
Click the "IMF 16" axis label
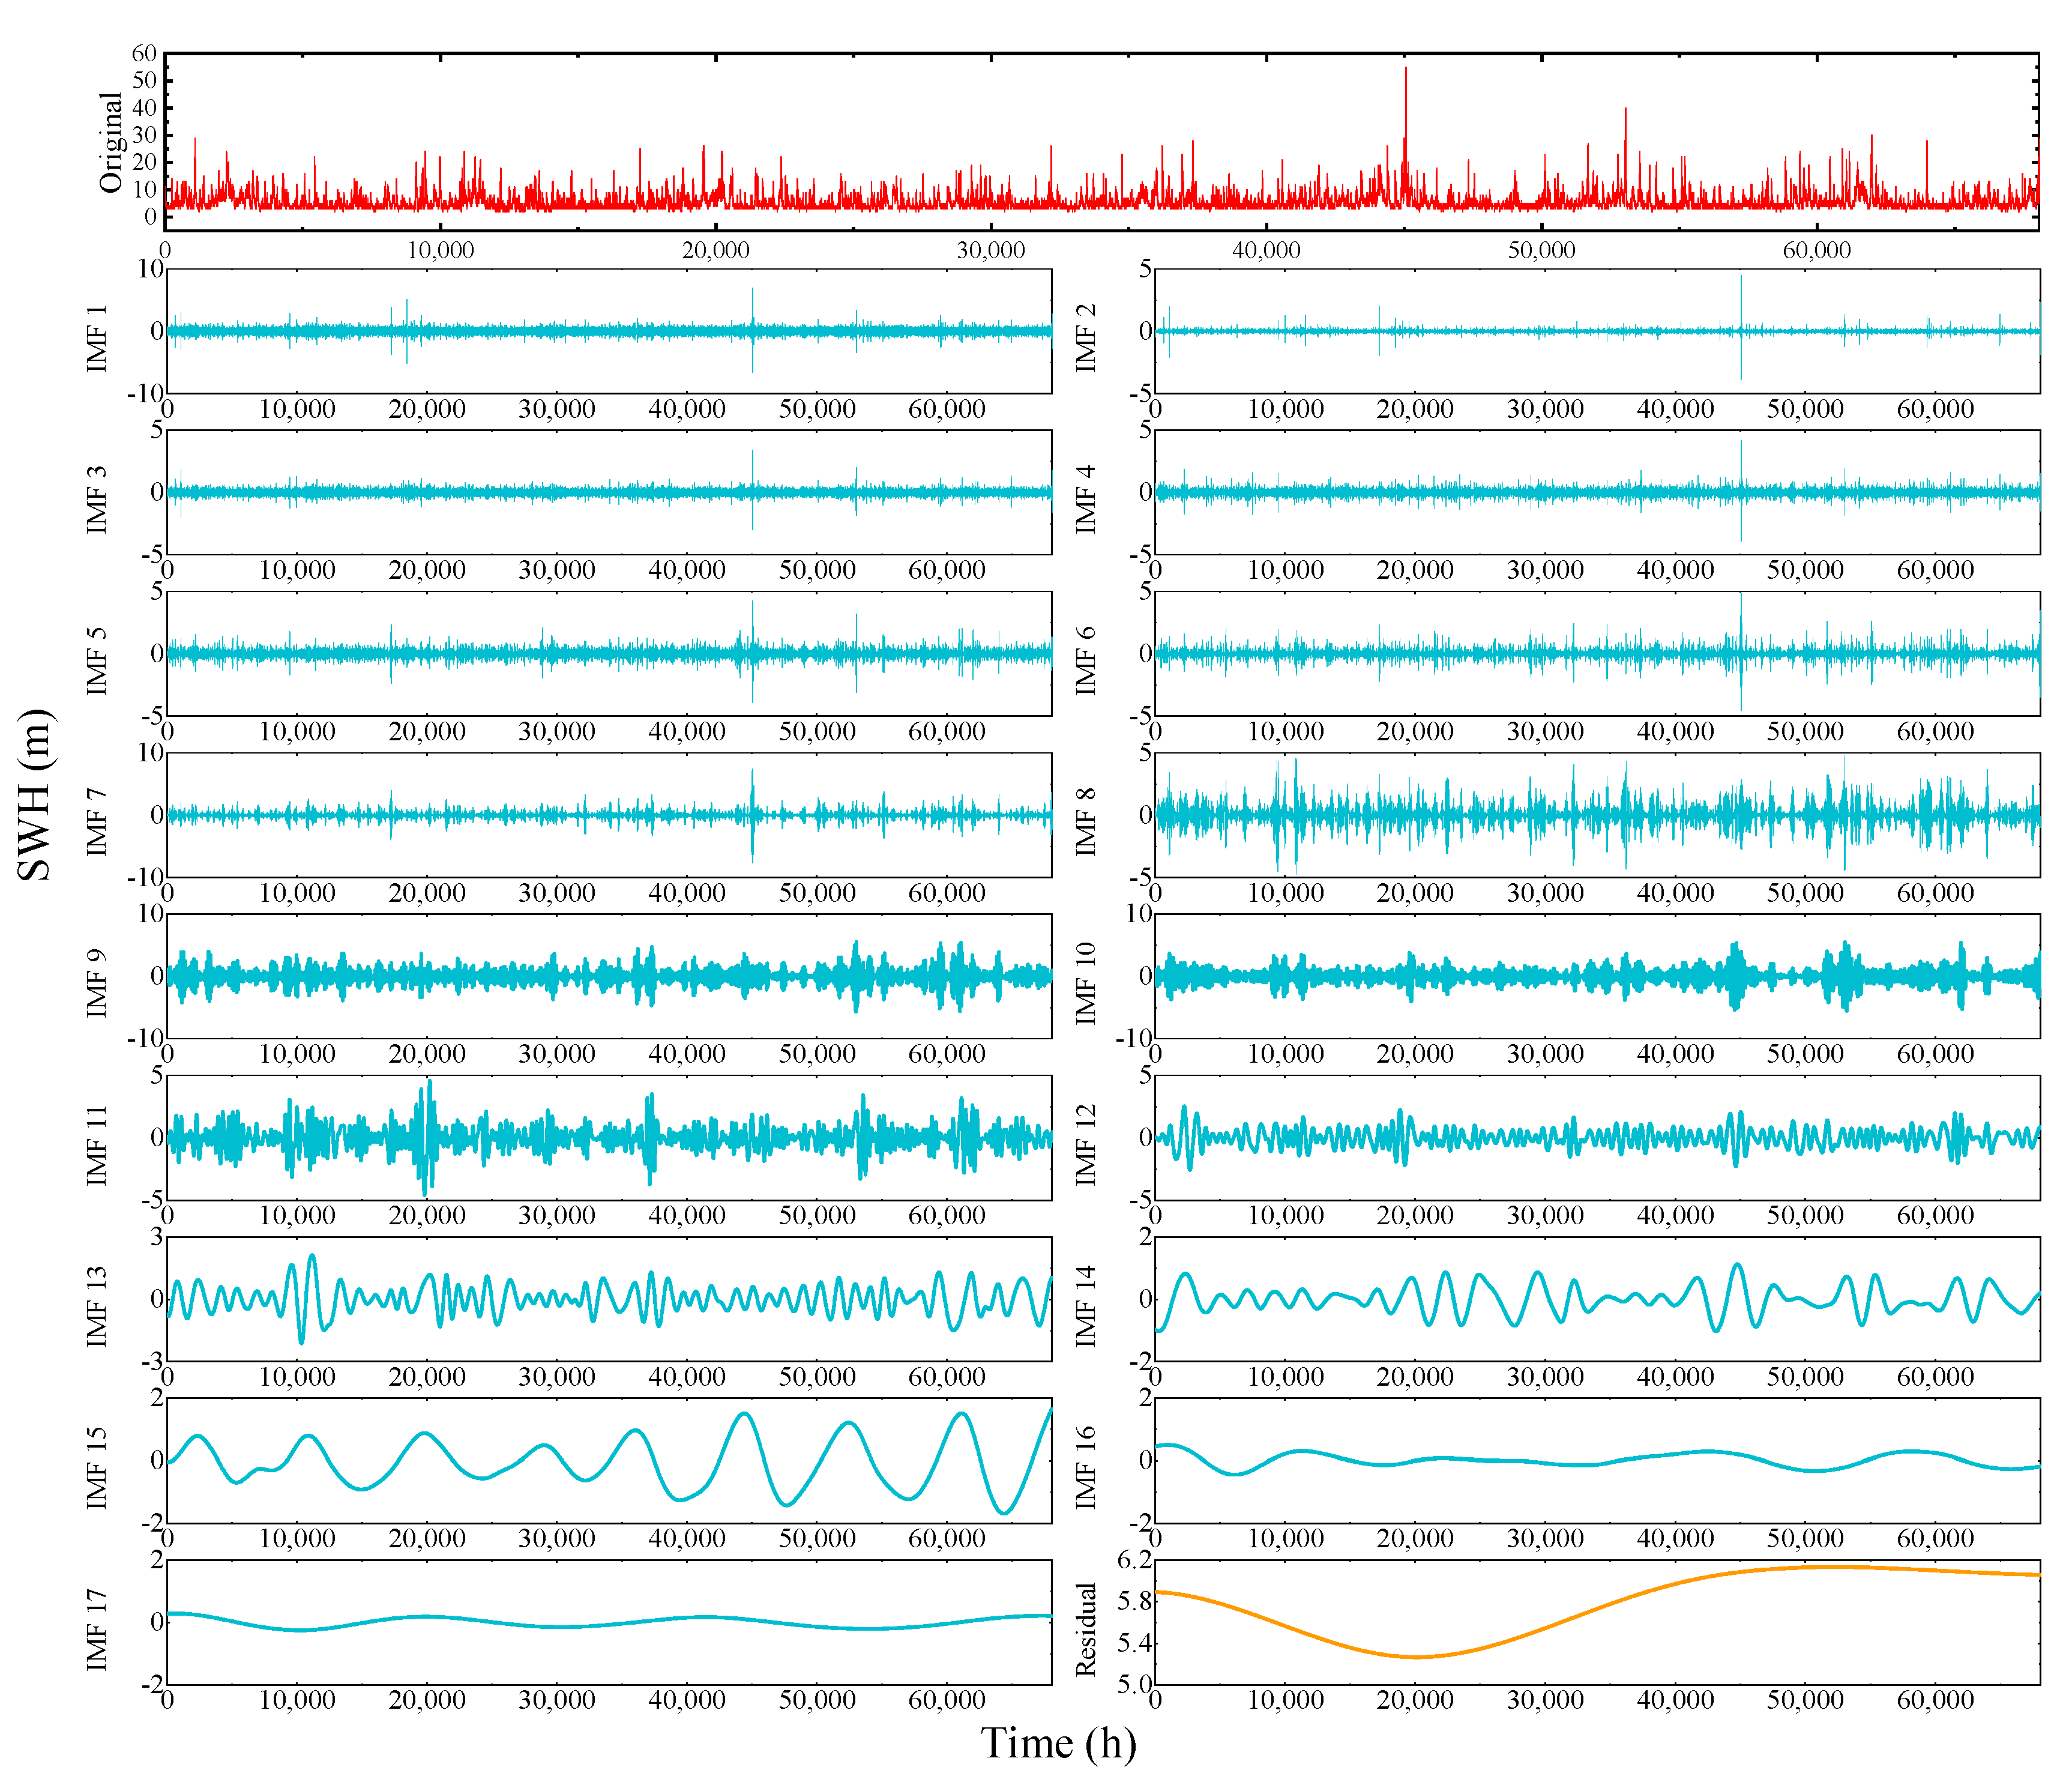1086,1468
